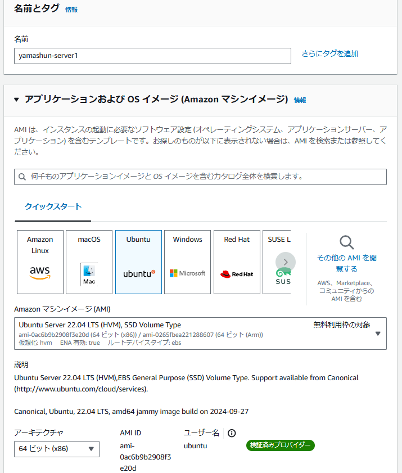Click the AMI ID value ami-0ac6b9b2908f3e20d

[146, 457]
